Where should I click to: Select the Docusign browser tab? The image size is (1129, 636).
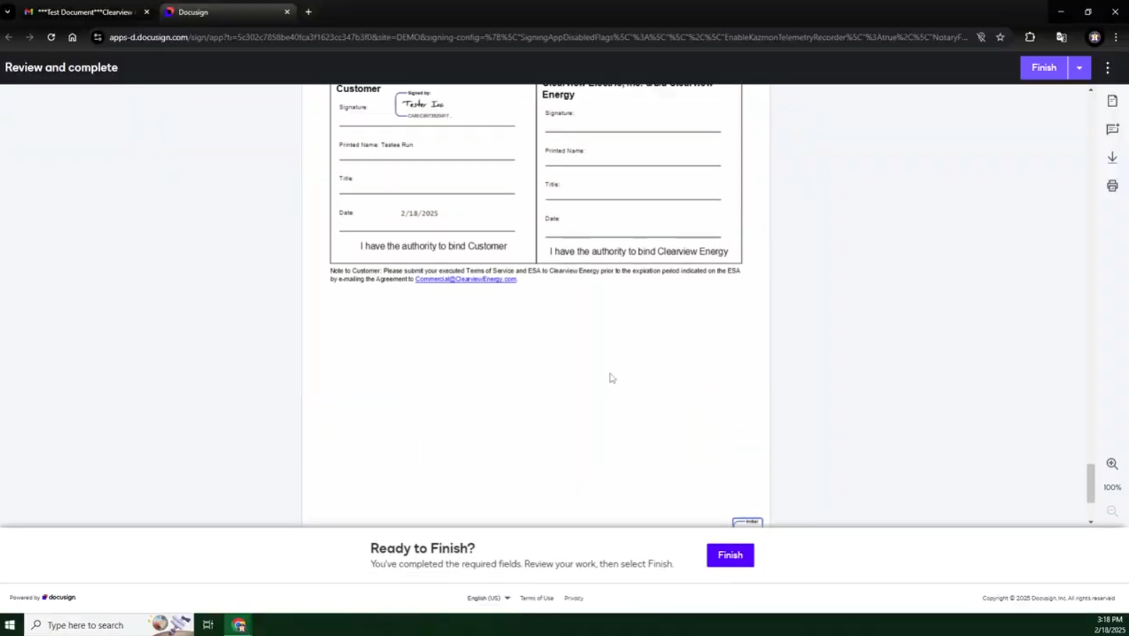pyautogui.click(x=226, y=12)
